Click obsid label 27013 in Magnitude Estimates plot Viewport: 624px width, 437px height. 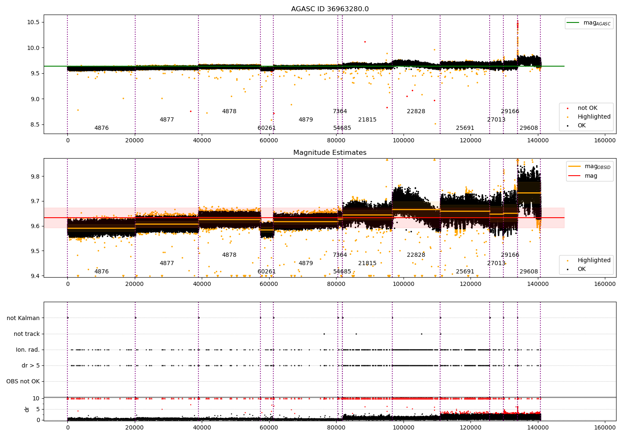[x=496, y=263]
